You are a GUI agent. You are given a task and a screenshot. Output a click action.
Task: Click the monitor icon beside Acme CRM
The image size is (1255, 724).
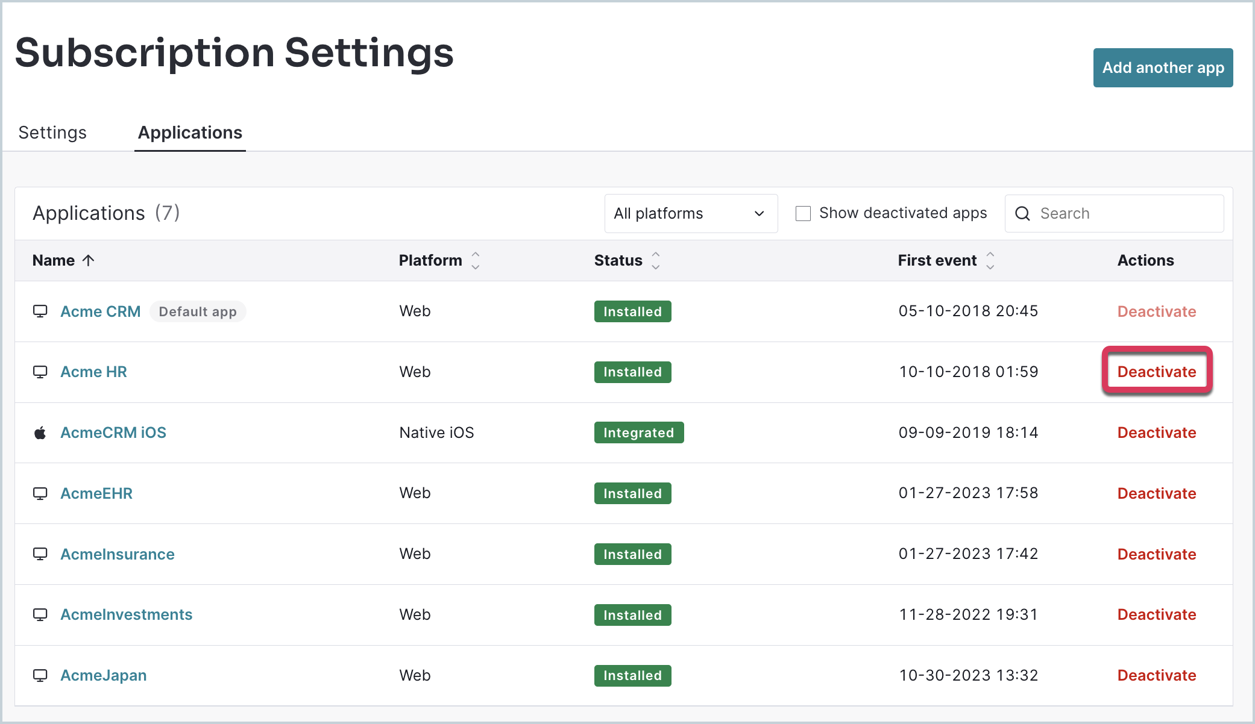tap(40, 311)
